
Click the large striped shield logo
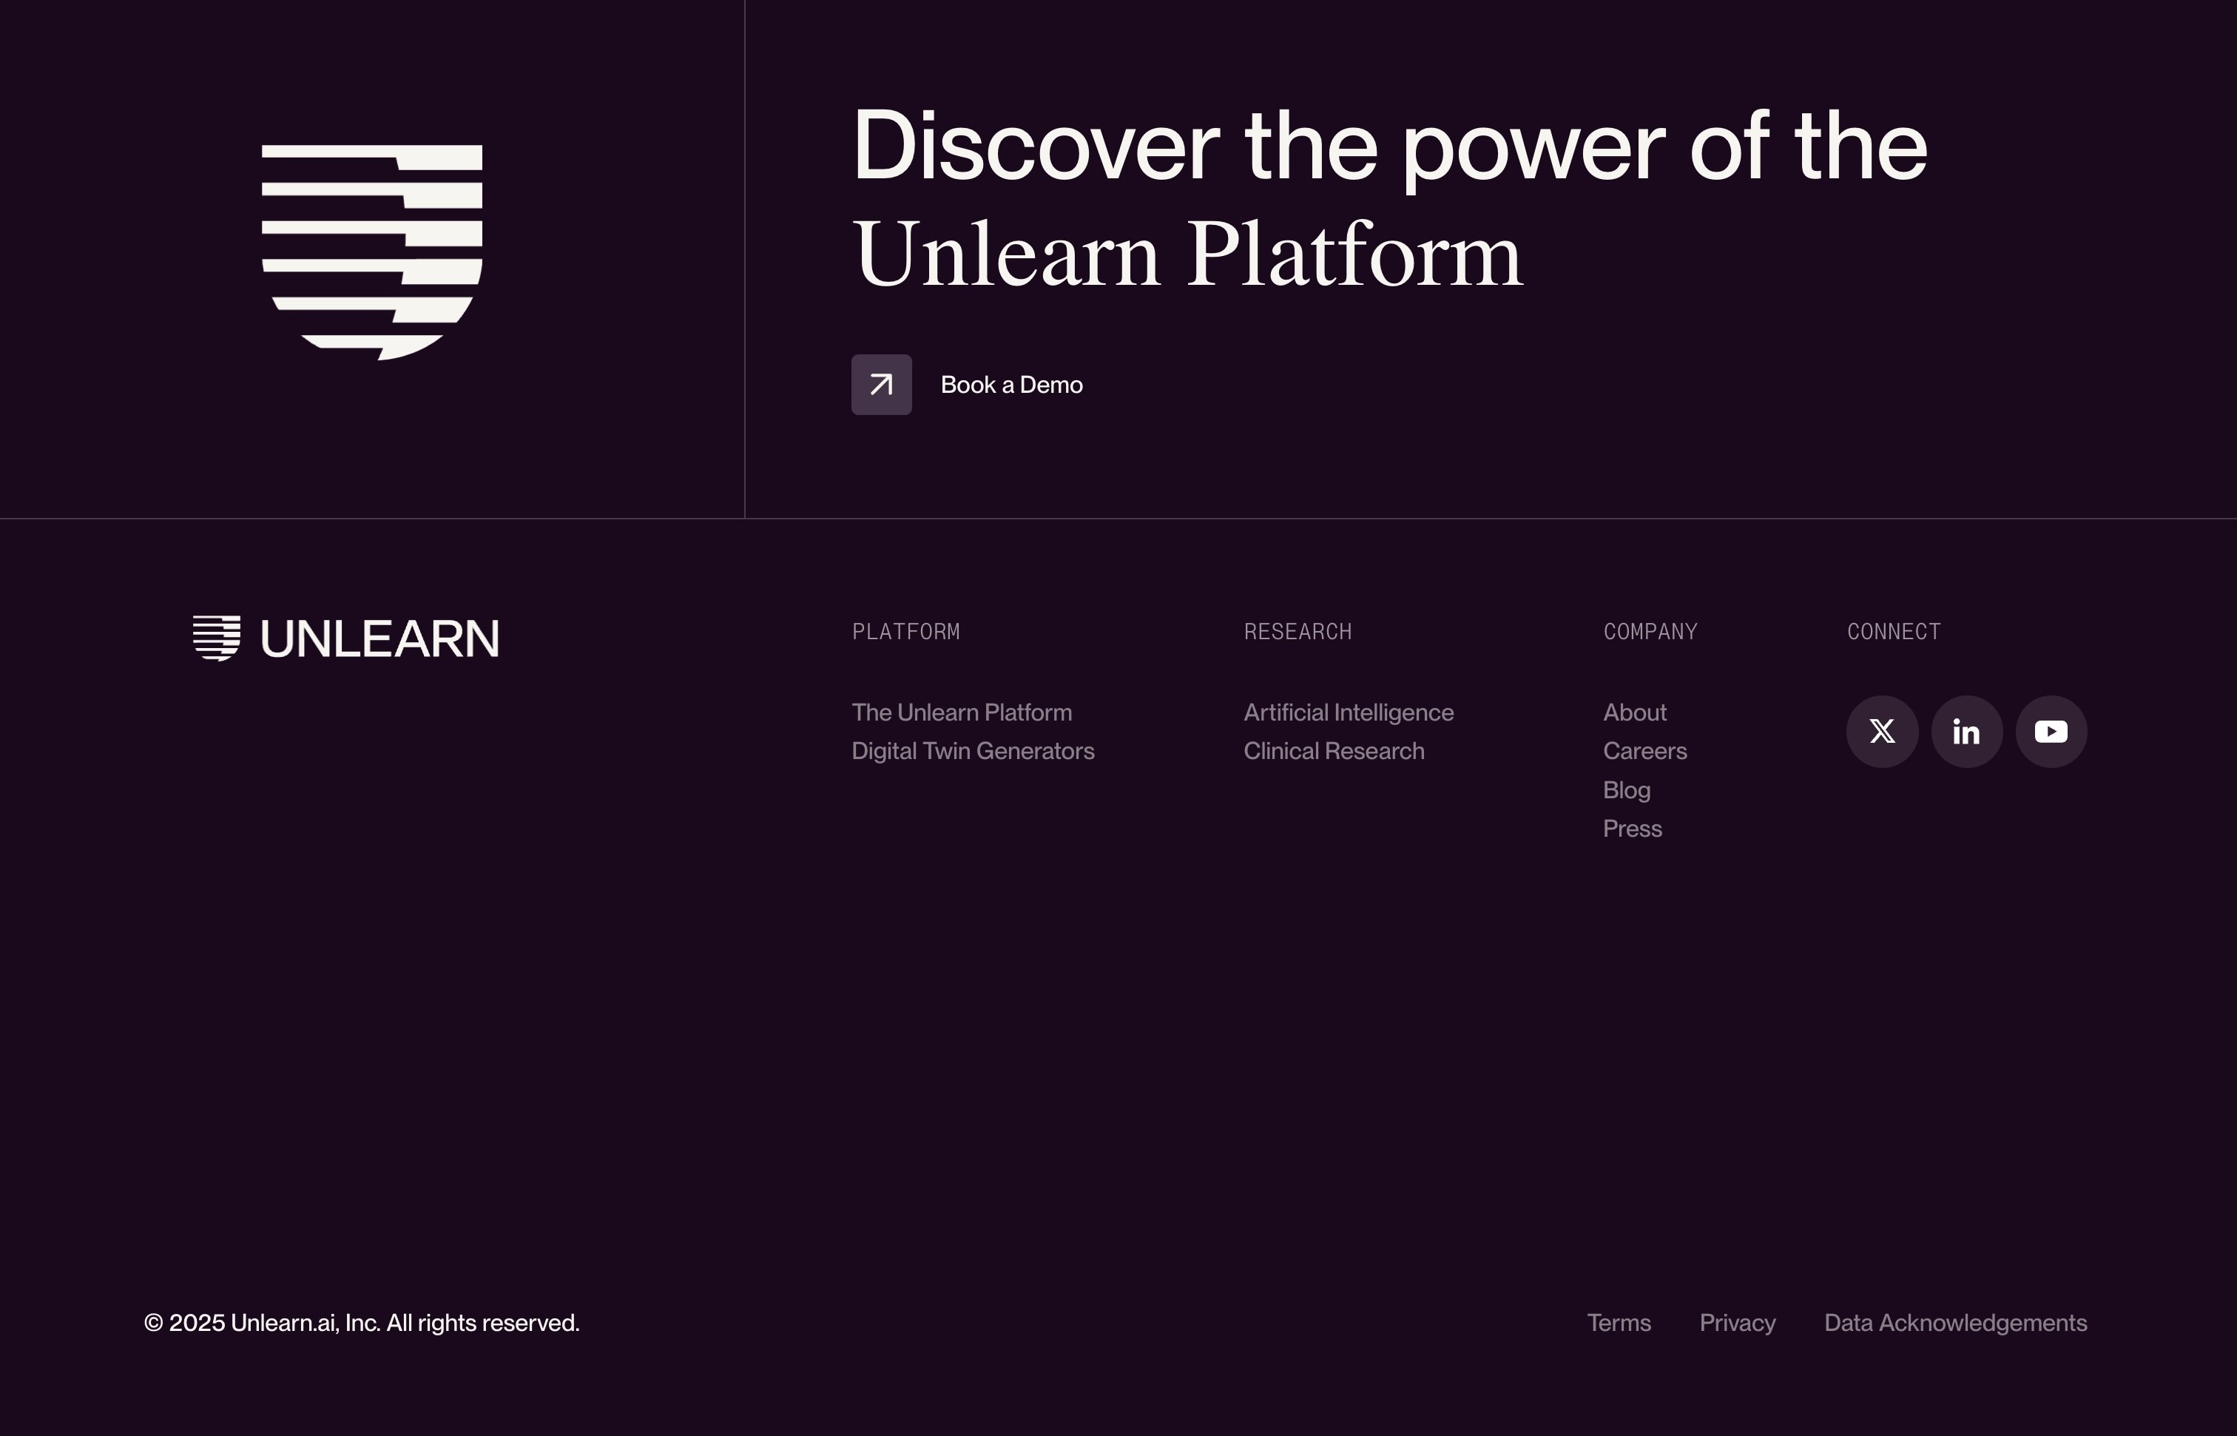pyautogui.click(x=372, y=252)
